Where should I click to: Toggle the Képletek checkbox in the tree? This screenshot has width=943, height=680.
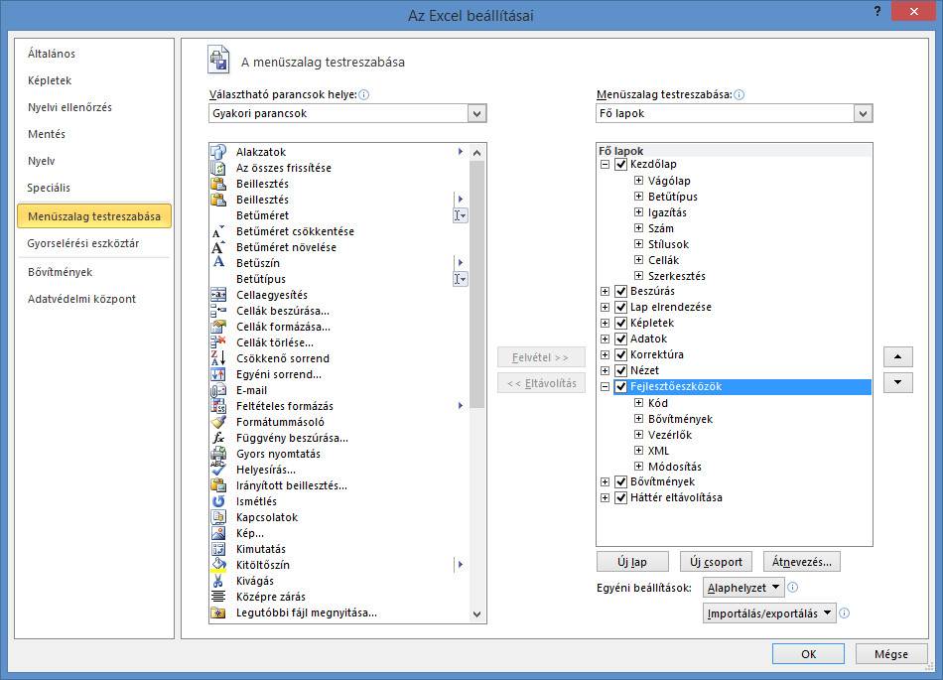pos(621,323)
